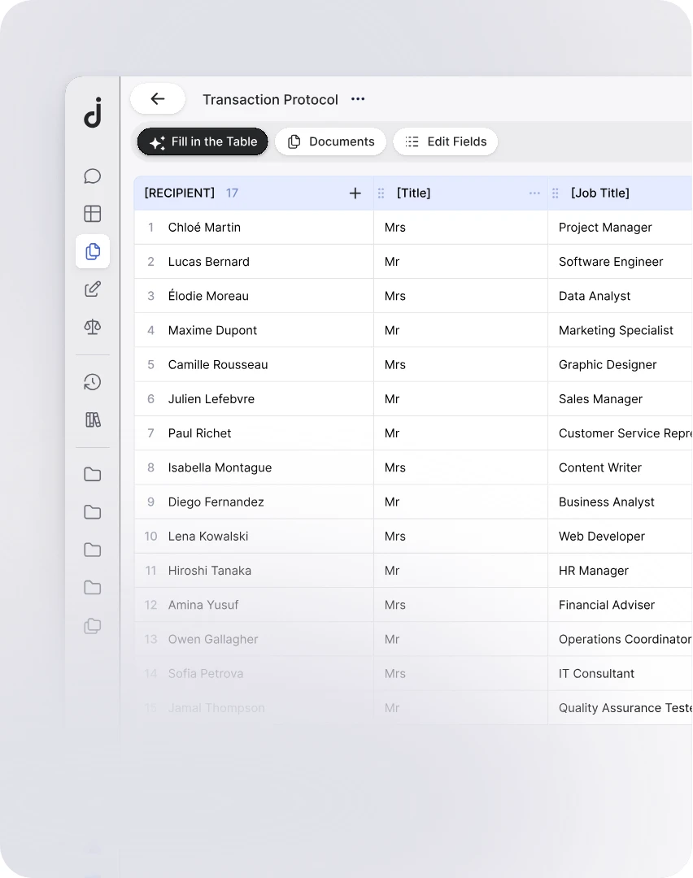The image size is (693, 878).
Task: Click the app logo in the sidebar
Action: coord(94,112)
